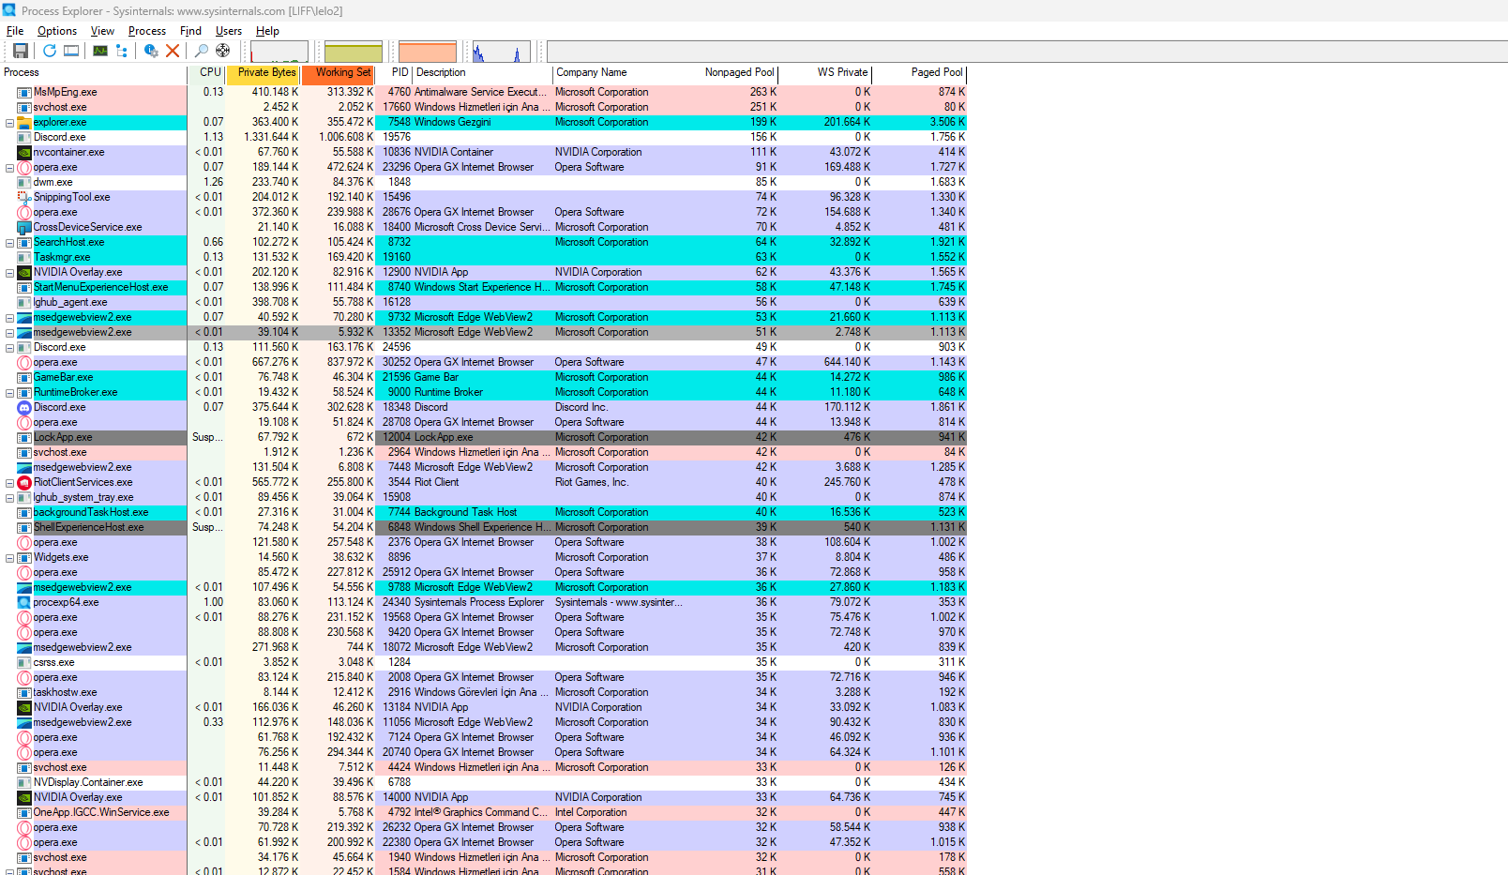Click the red Kill Process icon
Viewport: 1508px width, 875px height.
(173, 51)
